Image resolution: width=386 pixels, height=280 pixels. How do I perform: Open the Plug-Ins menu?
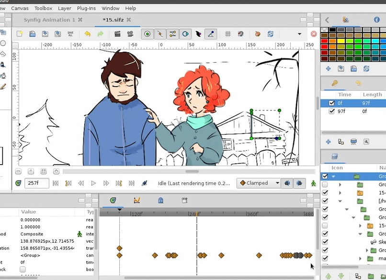pos(86,8)
